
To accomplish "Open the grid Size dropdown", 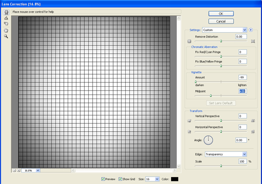I will (152, 179).
